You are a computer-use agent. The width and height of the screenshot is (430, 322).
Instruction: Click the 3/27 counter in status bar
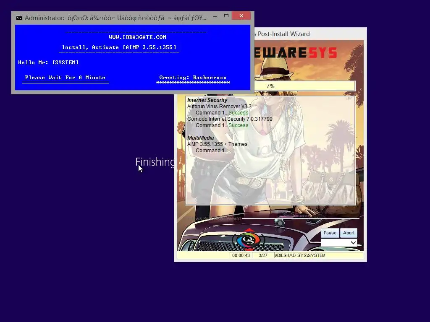coord(263,255)
